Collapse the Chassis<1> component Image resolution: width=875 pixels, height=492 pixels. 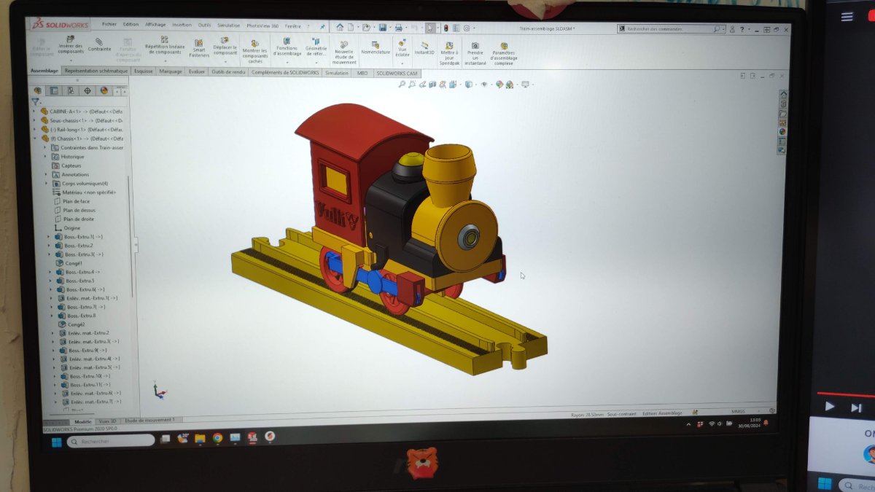(34, 138)
